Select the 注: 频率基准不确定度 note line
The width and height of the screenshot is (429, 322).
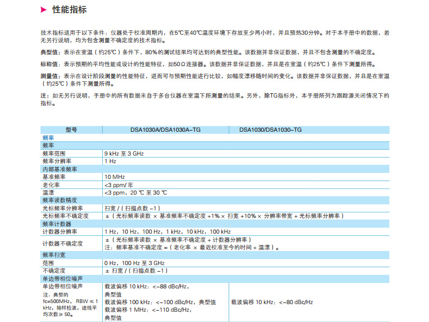[x=192, y=248]
